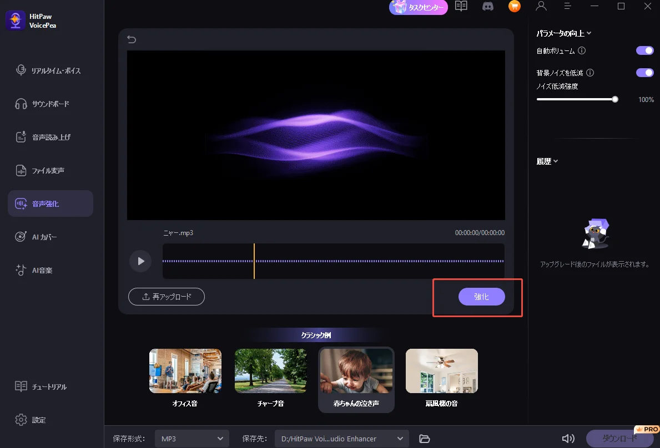Toggle the 自動ボリューム switch
The width and height of the screenshot is (660, 448).
click(x=644, y=50)
